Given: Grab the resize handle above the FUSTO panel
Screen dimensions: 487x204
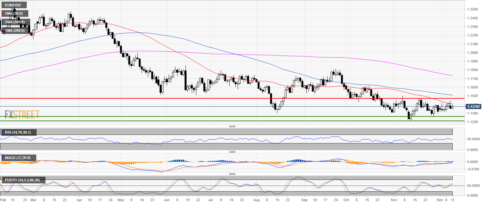Looking at the screenshot, I should tap(232, 174).
